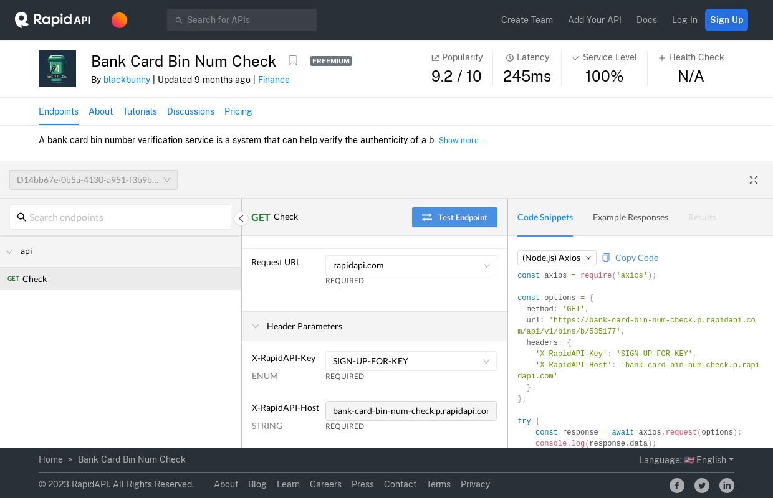Open the blackbunny author profile
The image size is (773, 498).
click(x=127, y=80)
